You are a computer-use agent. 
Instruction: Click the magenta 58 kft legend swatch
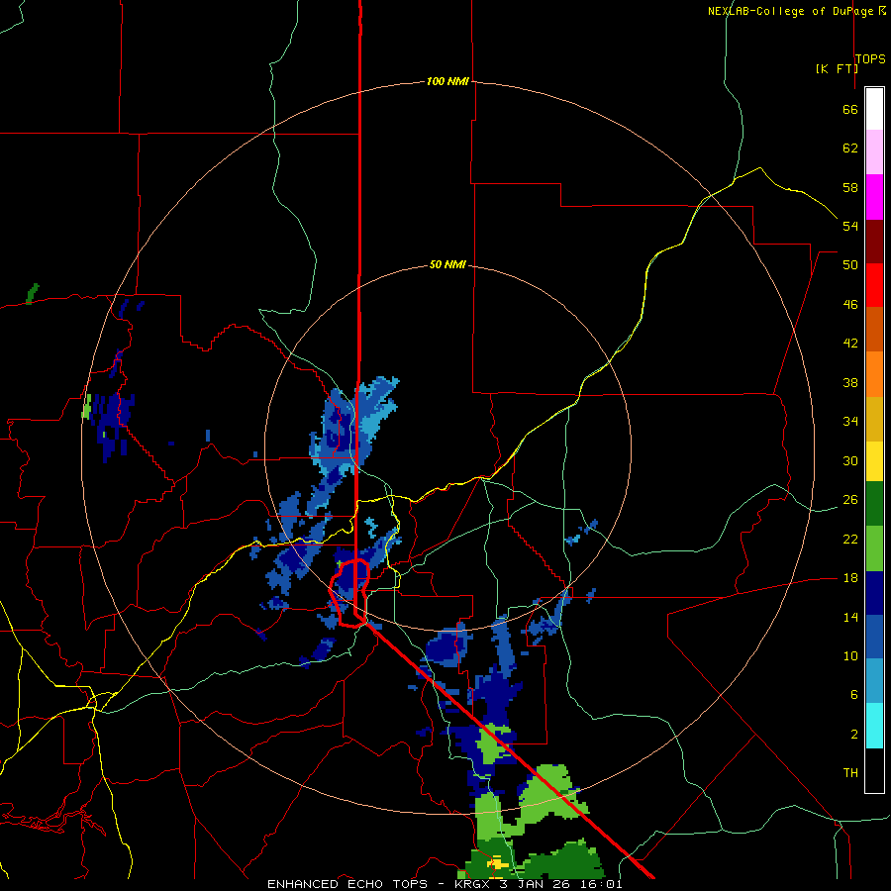(x=874, y=197)
